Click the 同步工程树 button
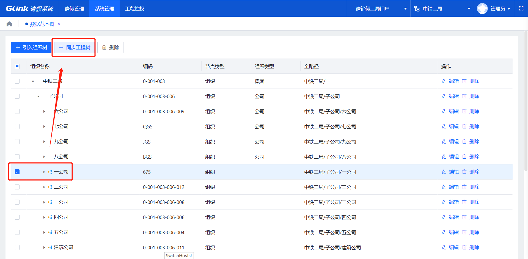This screenshot has height=259, width=528. point(75,48)
